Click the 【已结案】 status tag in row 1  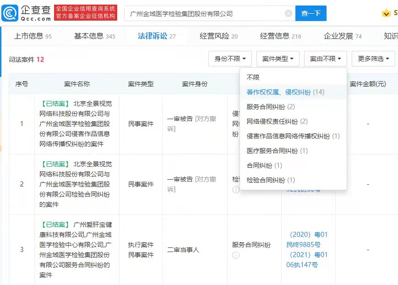coord(55,104)
